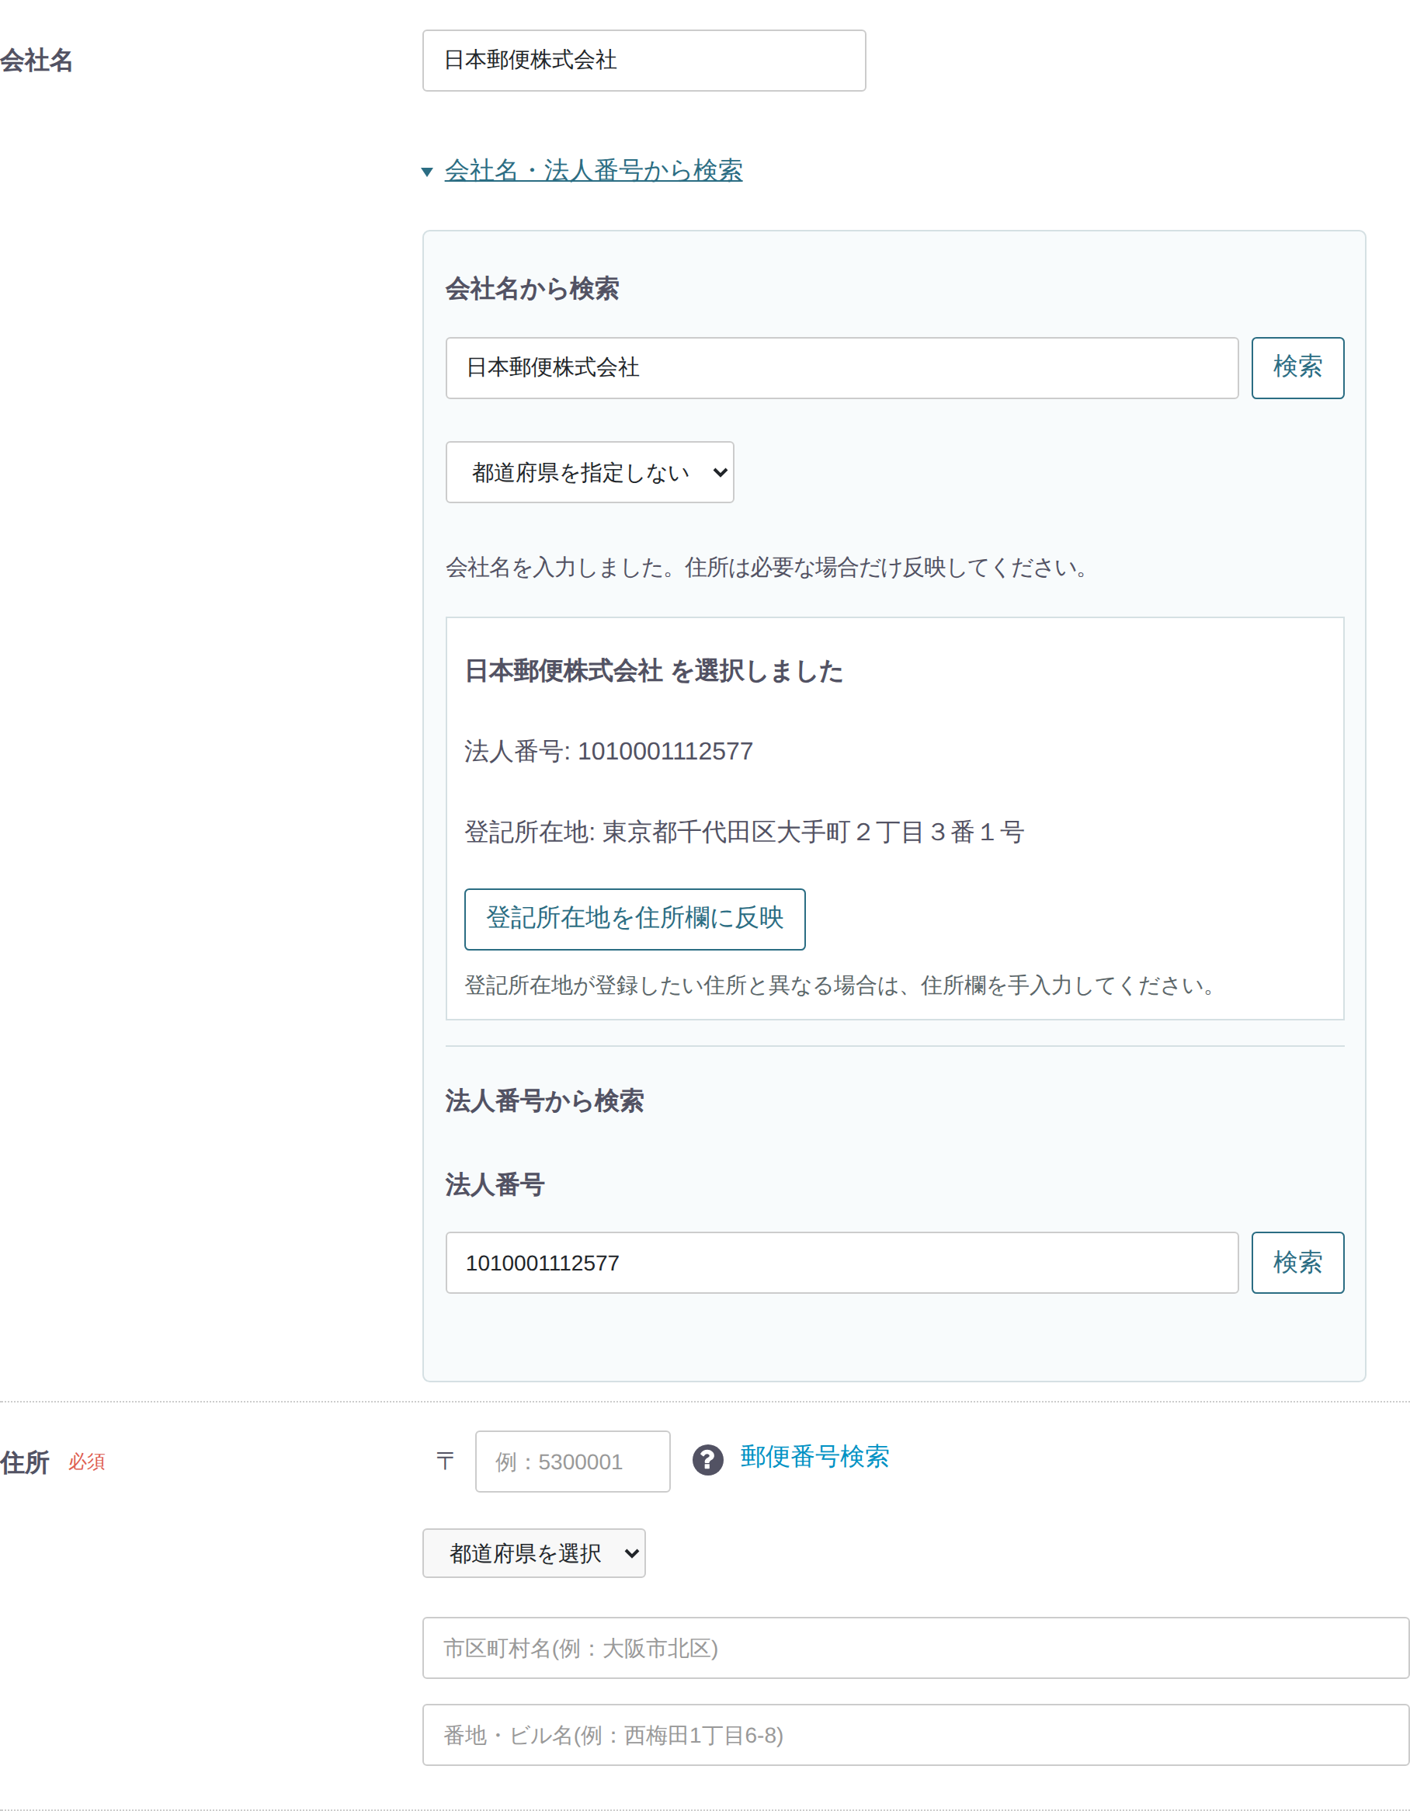Click the 市区町村名 address field
Image resolution: width=1410 pixels, height=1811 pixels.
[x=916, y=1648]
